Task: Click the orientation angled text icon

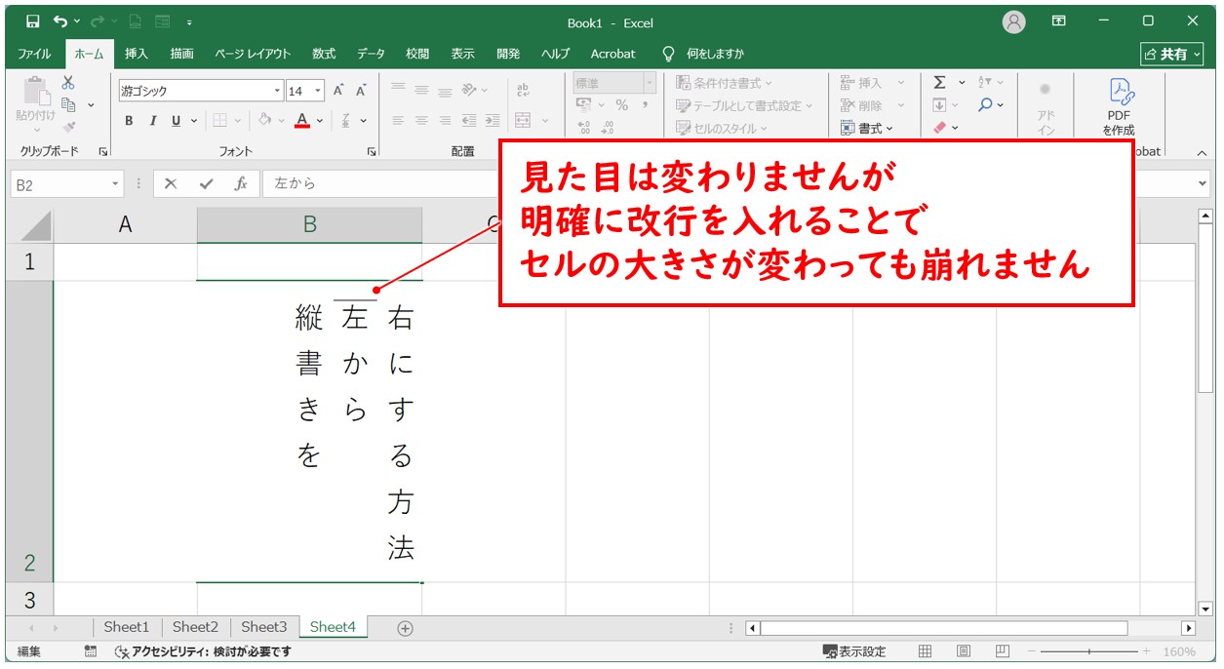Action: pos(470,91)
